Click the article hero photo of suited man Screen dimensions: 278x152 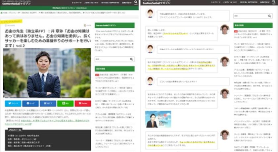tap(47, 73)
